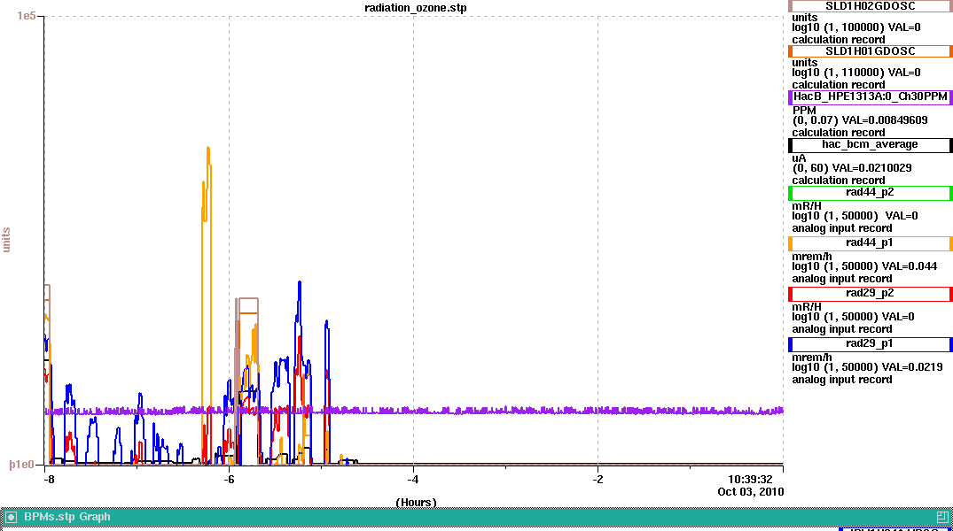The width and height of the screenshot is (953, 531).
Task: Click the hac_bcm_average VAL=0.0210029 text
Action: 852,168
